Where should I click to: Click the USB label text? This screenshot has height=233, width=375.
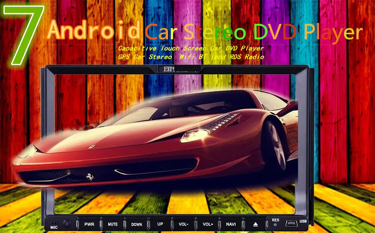pos(303,221)
